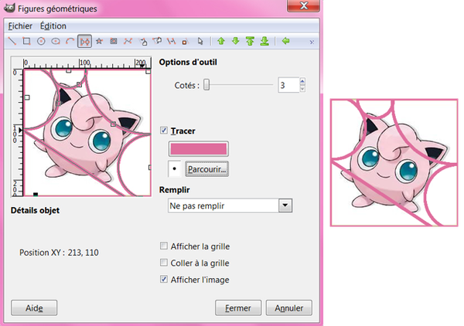Select the Bezier curve tool
The image size is (464, 326).
coord(128,41)
